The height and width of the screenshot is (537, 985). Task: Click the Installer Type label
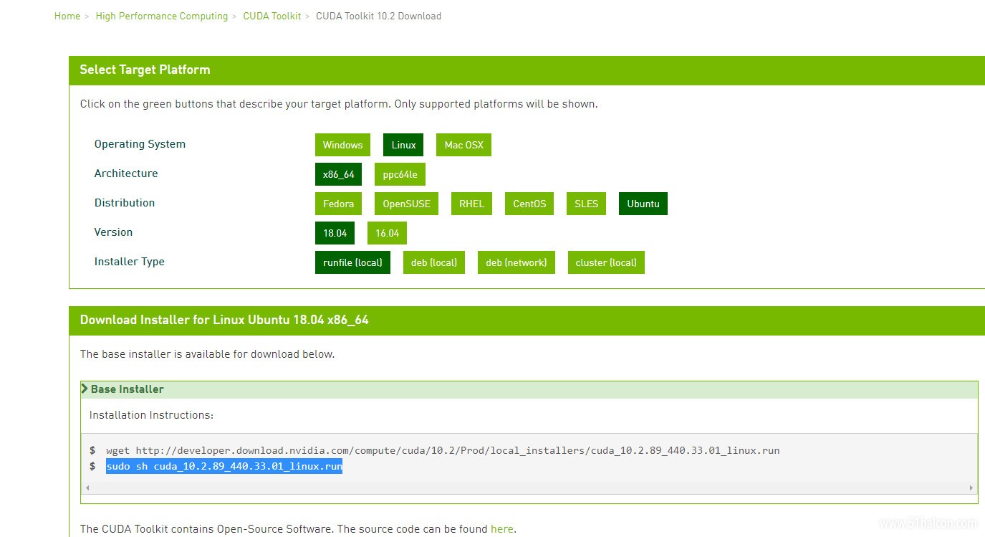click(x=130, y=262)
